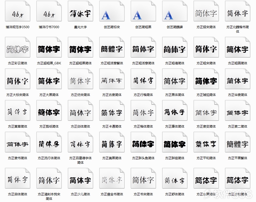Viewport: 256px width, 202px height.
Task: Pick the 方正粗活意简体 font icon
Action: pyautogui.click(x=143, y=47)
